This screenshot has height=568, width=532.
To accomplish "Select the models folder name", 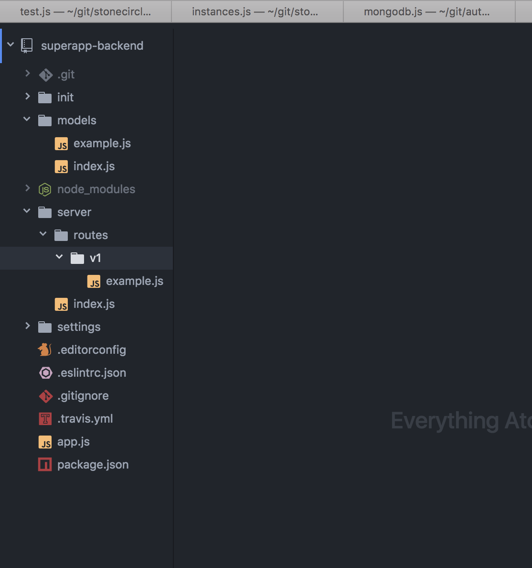I will coord(77,120).
